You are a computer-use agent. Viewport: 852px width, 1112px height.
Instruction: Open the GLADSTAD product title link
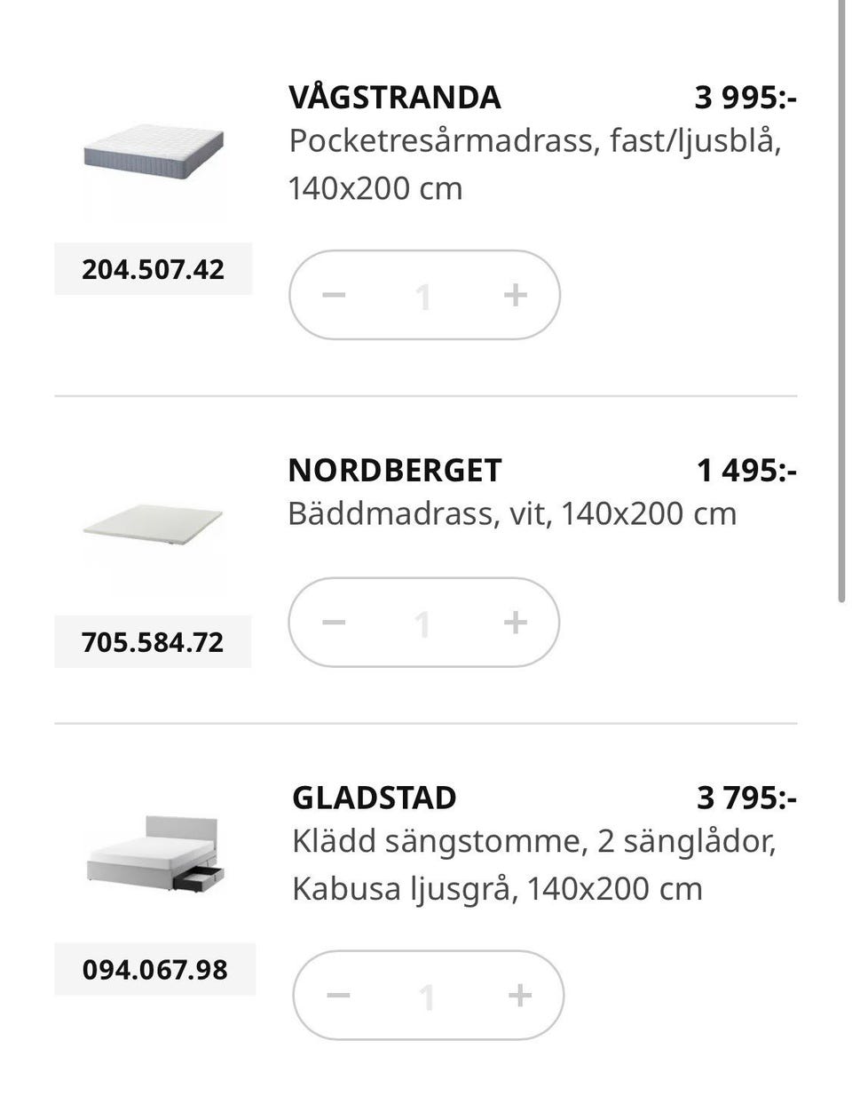point(374,798)
